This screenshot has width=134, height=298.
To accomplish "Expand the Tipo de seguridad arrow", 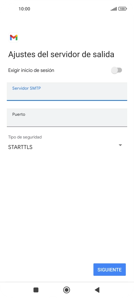I will click(x=120, y=145).
